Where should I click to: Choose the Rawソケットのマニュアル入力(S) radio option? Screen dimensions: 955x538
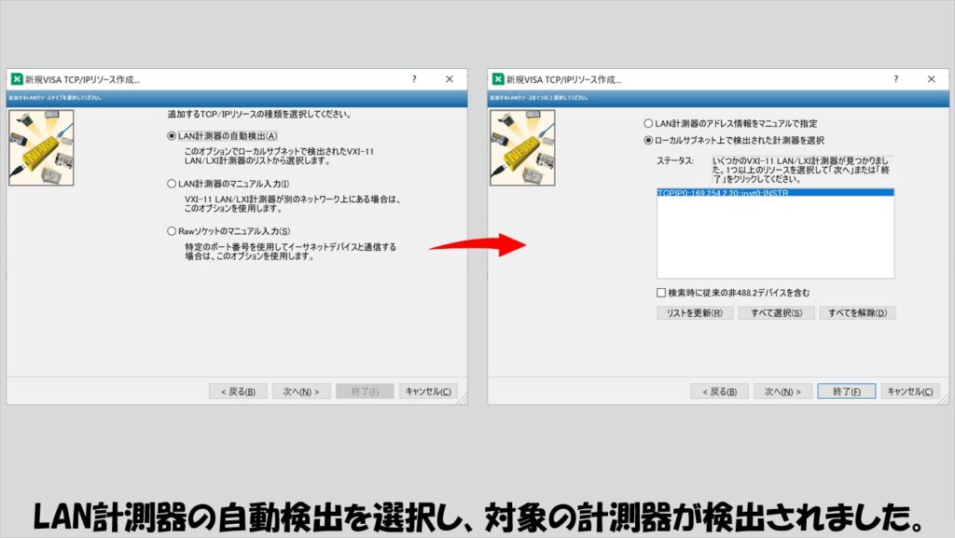coord(172,231)
